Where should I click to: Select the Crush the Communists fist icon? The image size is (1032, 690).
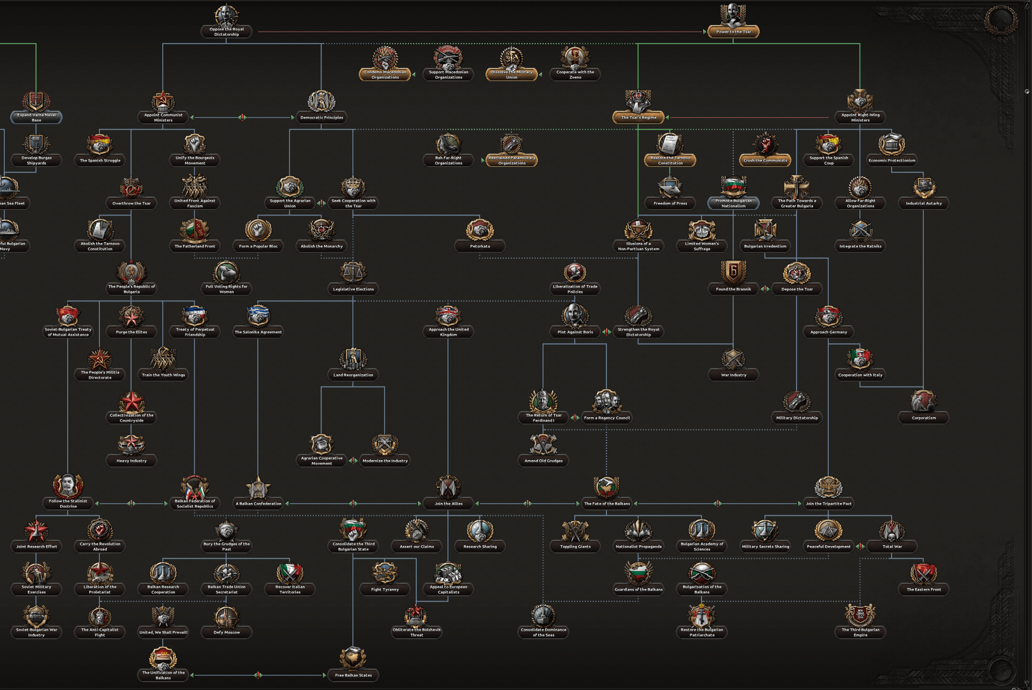[x=765, y=143]
